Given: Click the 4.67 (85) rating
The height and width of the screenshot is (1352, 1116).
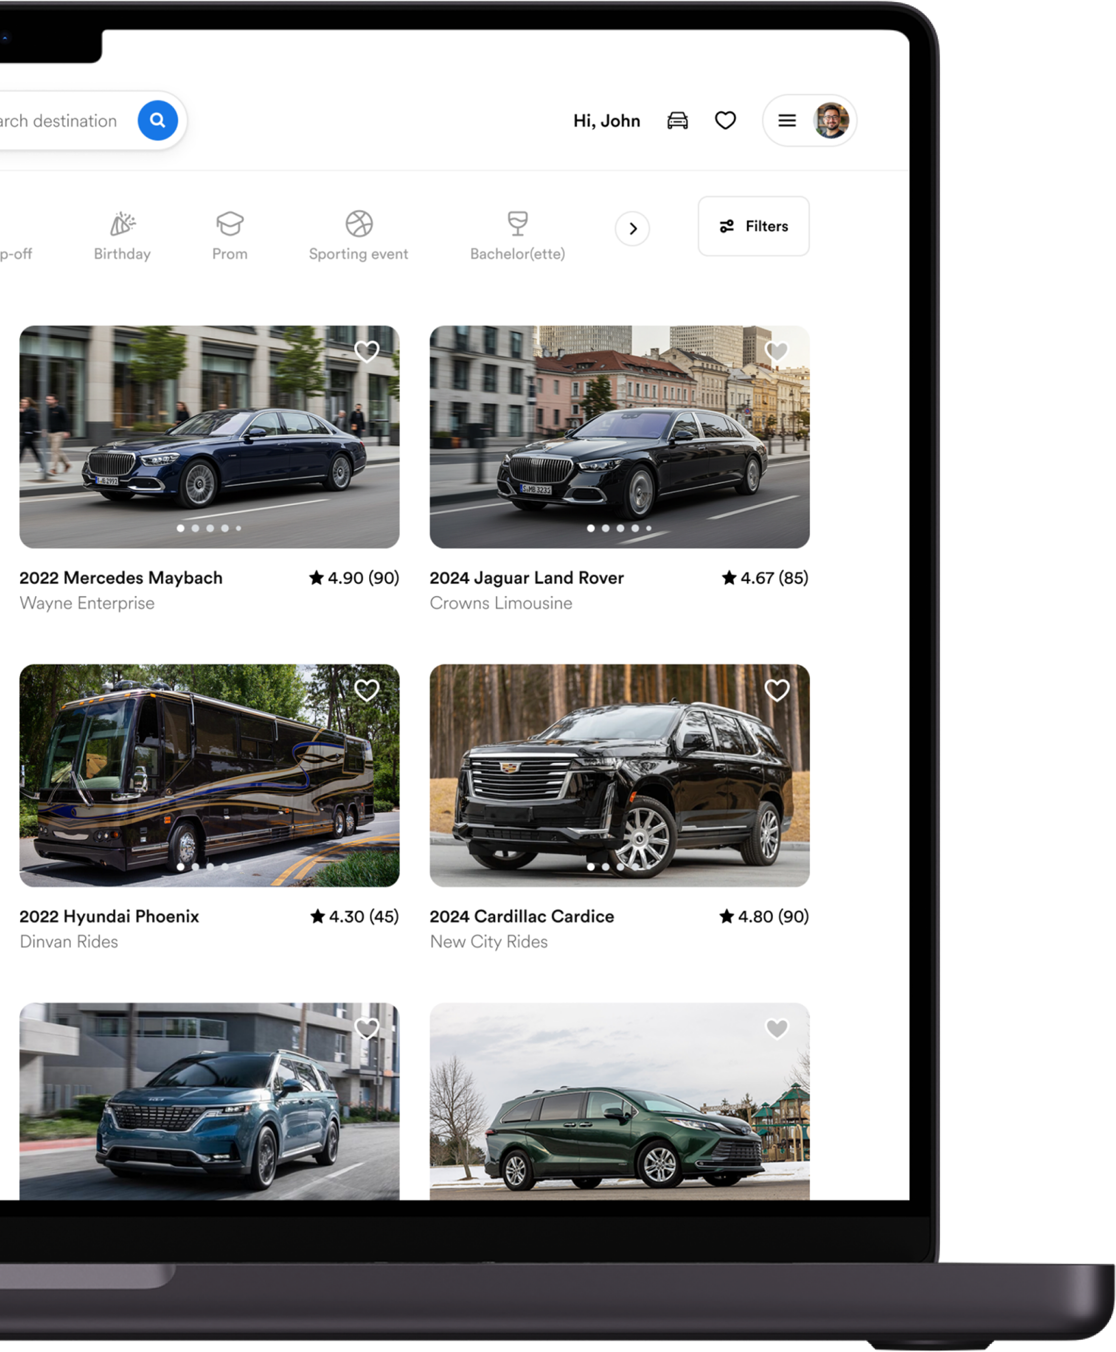Looking at the screenshot, I should click(765, 578).
